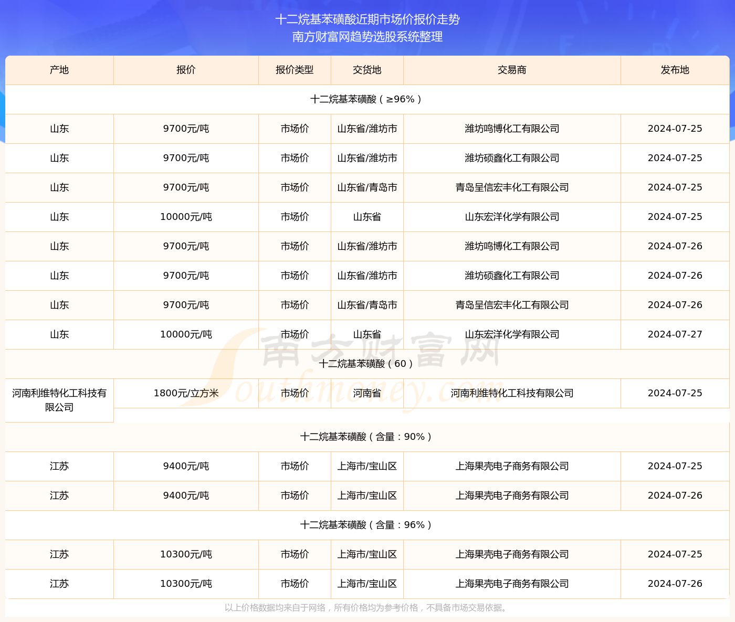
Task: Select the title 十二烷基苯磺酸近期市场价报价走势
Action: tap(367, 19)
